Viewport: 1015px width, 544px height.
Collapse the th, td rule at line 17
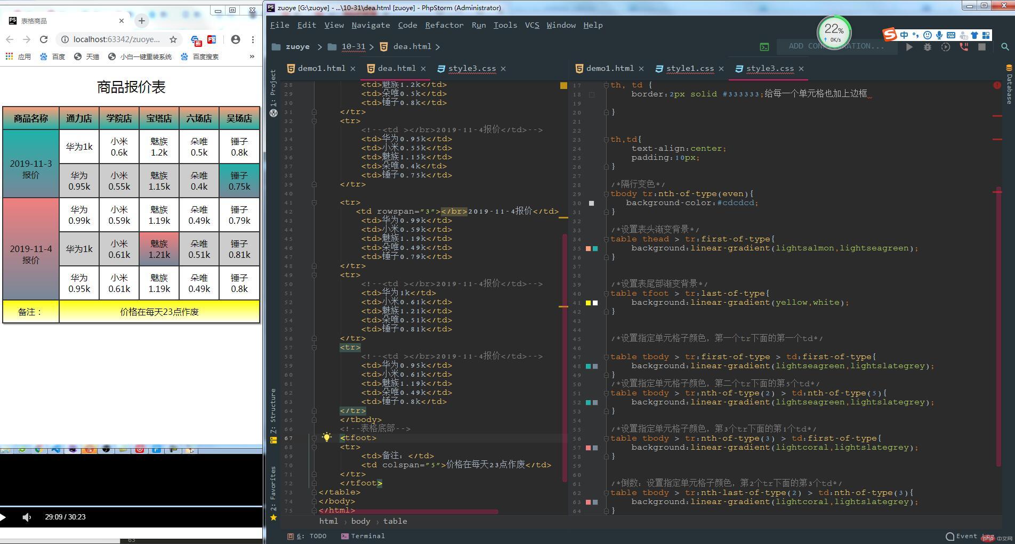click(606, 85)
